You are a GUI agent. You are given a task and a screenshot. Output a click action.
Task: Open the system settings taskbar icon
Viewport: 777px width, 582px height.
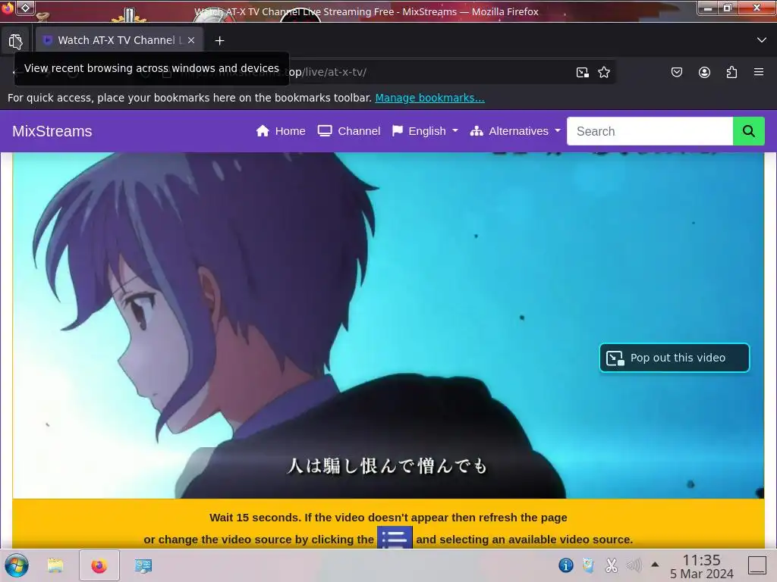pyautogui.click(x=143, y=565)
